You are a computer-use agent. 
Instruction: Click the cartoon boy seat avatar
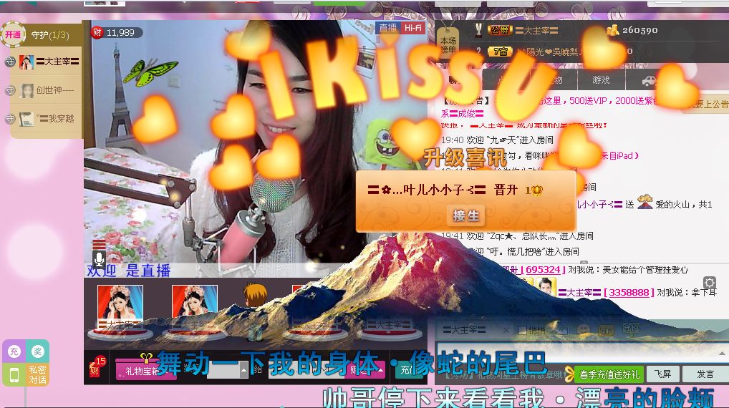pyautogui.click(x=255, y=296)
